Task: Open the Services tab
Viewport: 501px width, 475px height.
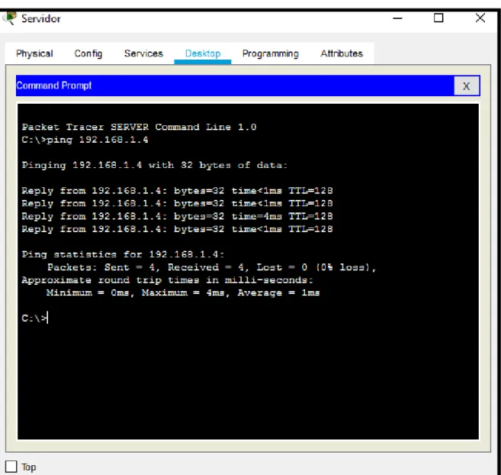Action: tap(143, 53)
